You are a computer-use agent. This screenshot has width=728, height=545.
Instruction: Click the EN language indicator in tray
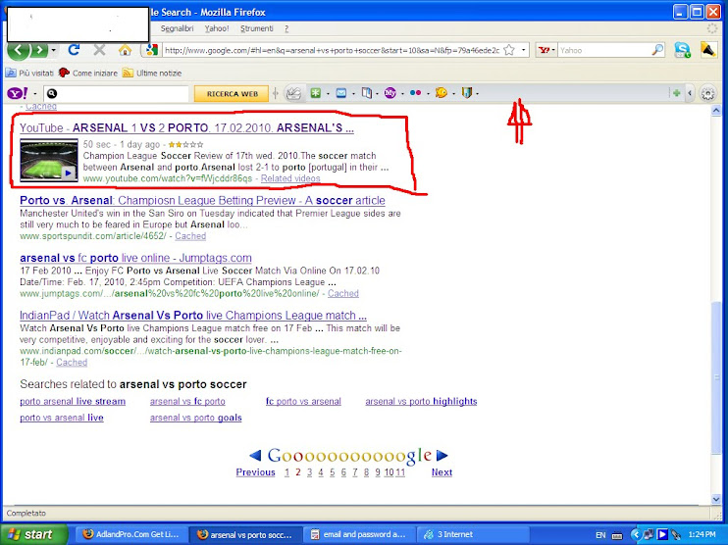pos(600,535)
